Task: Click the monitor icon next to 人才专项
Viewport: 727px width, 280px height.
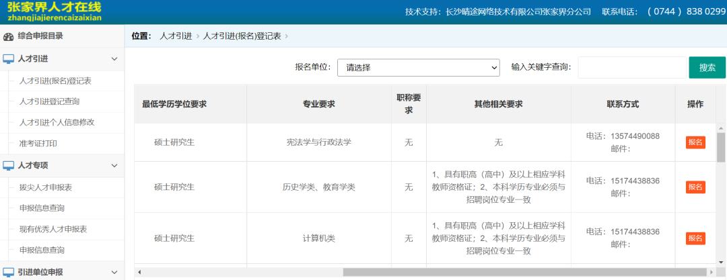Action: (x=8, y=166)
